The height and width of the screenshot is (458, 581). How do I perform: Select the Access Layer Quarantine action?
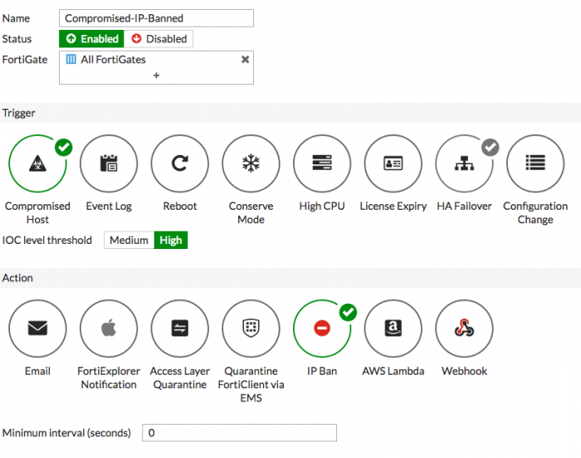[179, 329]
